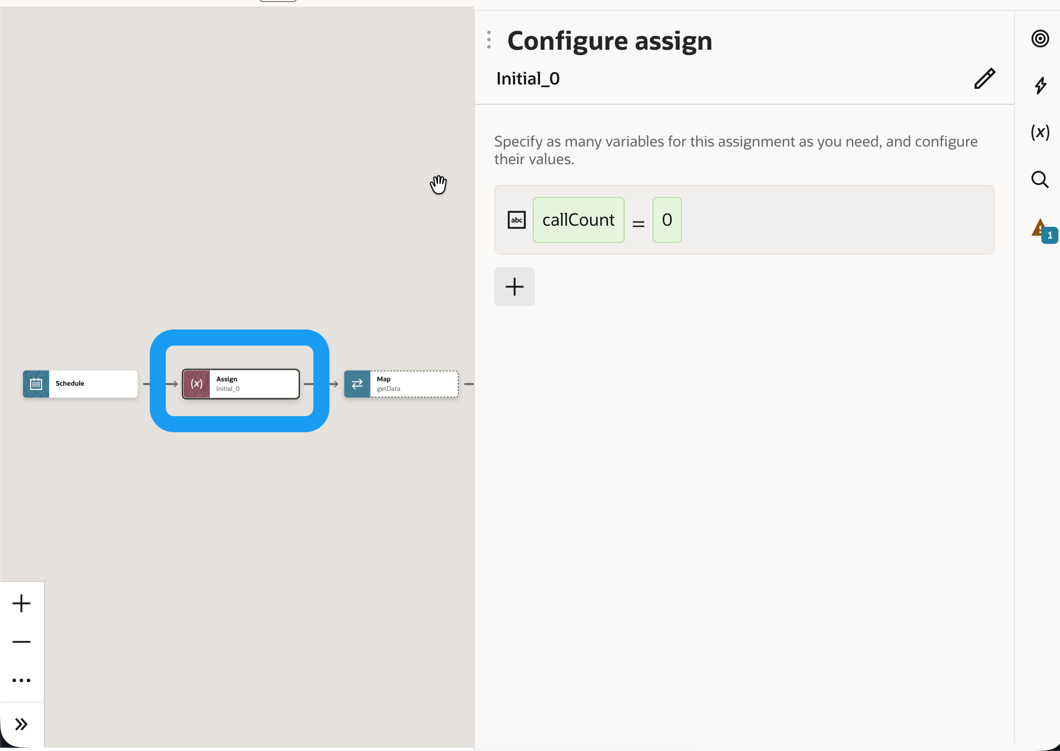The height and width of the screenshot is (751, 1060).
Task: Edit the value 0 field
Action: pyautogui.click(x=666, y=220)
